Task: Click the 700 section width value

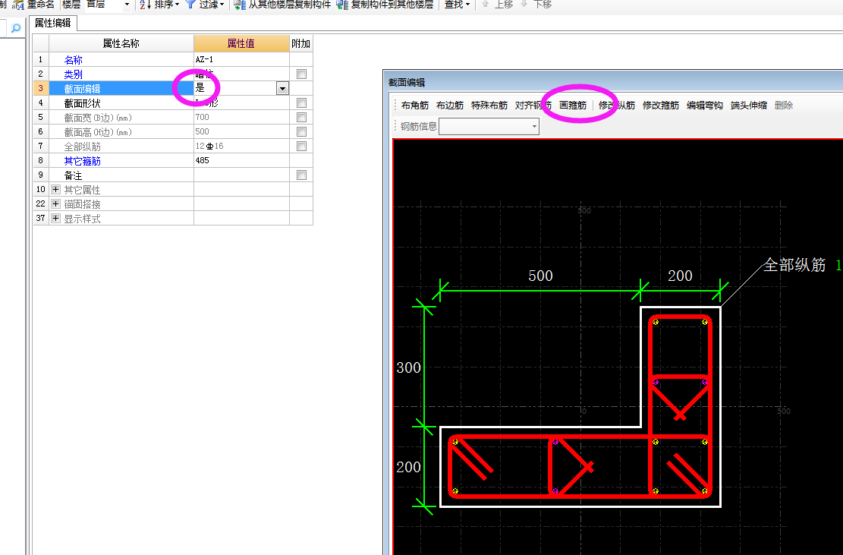Action: pos(241,117)
